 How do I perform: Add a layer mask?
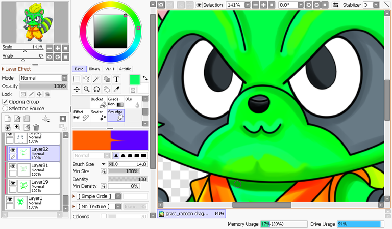point(63,119)
